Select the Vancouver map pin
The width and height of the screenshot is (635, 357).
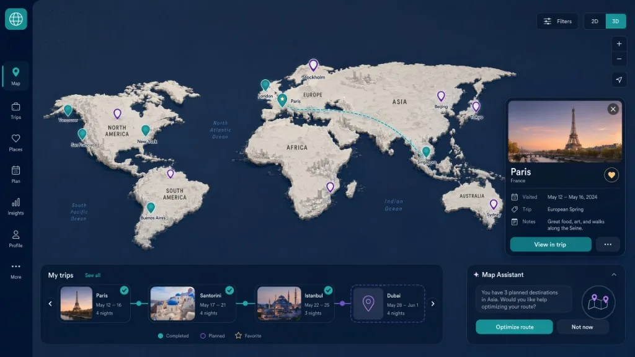(x=68, y=110)
